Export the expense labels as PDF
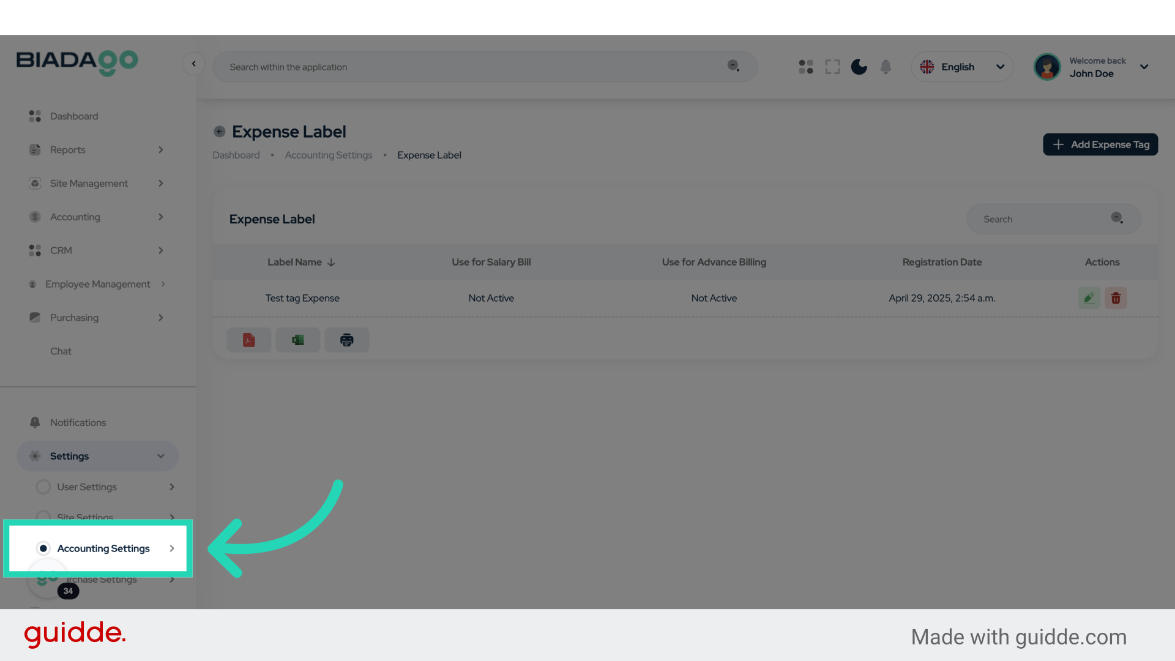 click(x=248, y=340)
